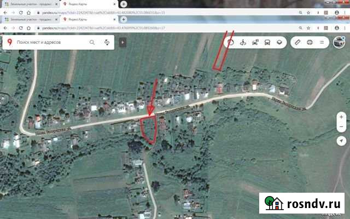Open the route builder icon beside search
The width and height of the screenshot is (350, 219).
coord(106,42)
